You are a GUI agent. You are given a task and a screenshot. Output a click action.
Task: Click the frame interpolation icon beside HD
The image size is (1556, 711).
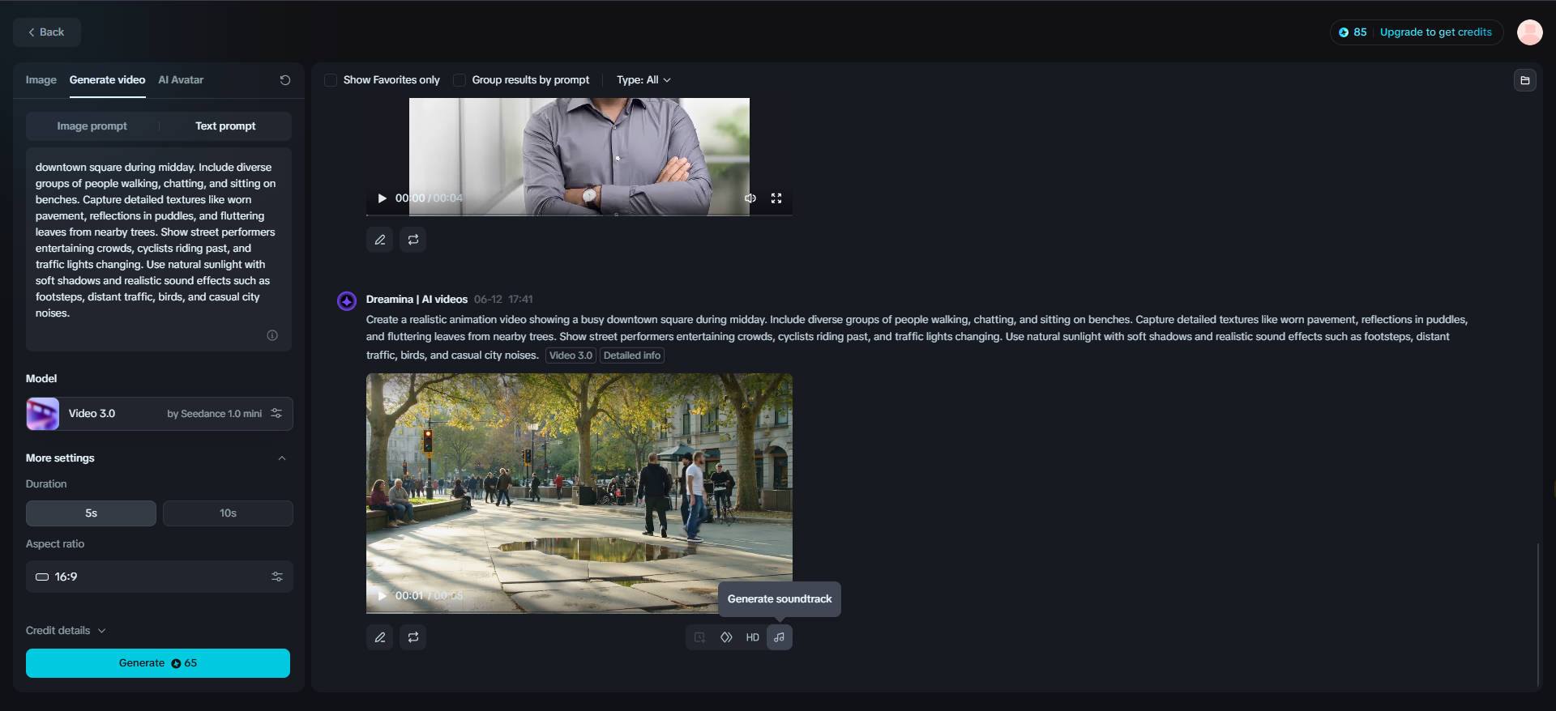pos(726,637)
